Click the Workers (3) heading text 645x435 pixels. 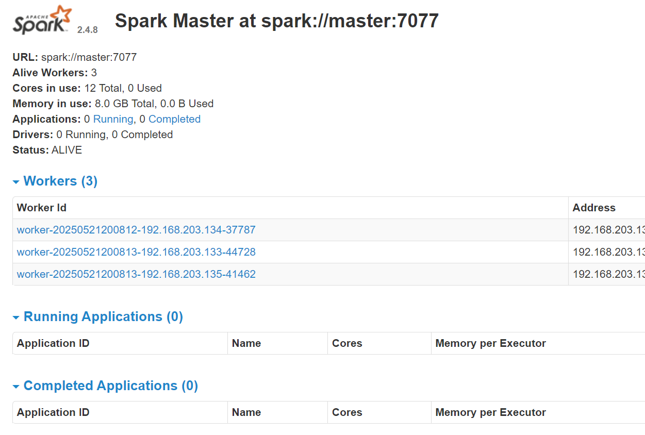[60, 181]
